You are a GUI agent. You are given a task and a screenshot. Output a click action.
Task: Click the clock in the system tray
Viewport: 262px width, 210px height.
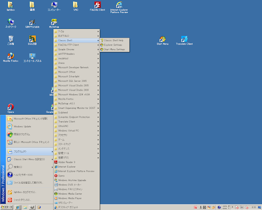[x=254, y=207]
